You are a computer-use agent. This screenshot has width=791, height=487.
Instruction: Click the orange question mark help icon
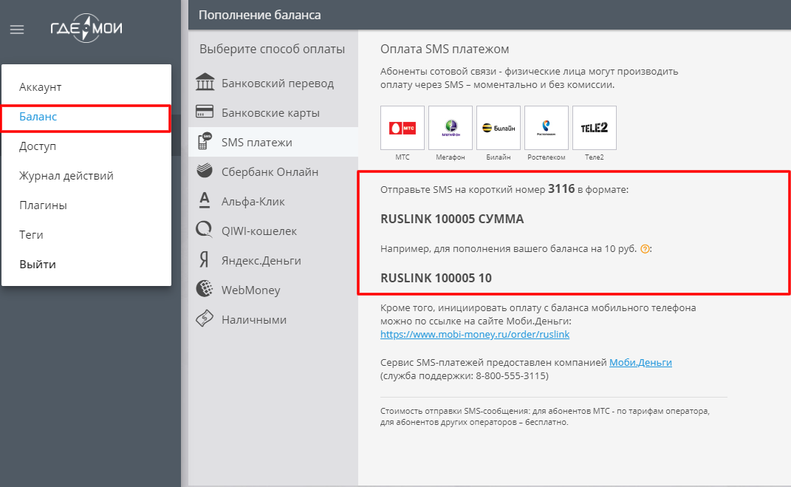pos(645,249)
